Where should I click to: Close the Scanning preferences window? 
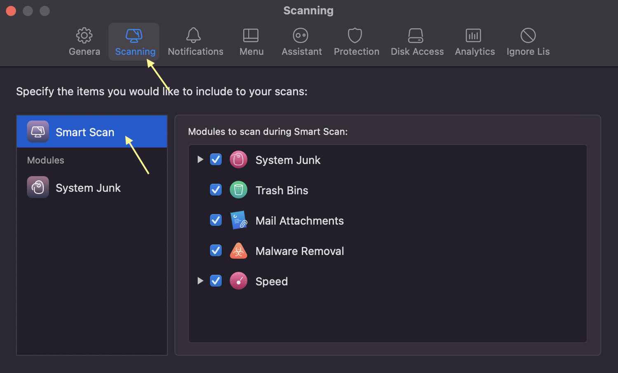point(11,11)
